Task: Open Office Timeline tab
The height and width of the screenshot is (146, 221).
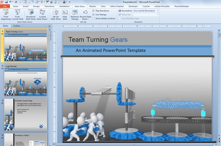Action: [x=117, y=6]
